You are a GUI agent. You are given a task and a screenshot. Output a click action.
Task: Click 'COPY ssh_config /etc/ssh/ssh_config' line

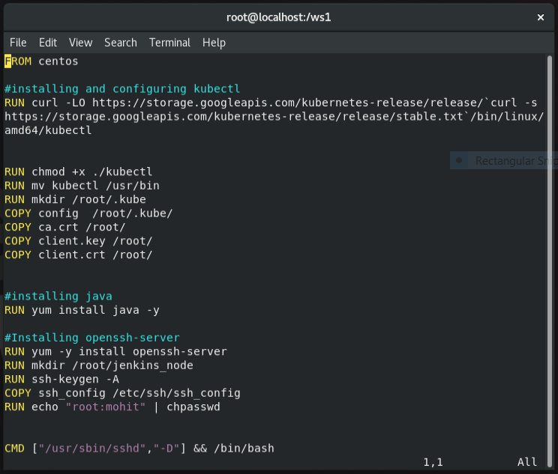click(x=122, y=393)
